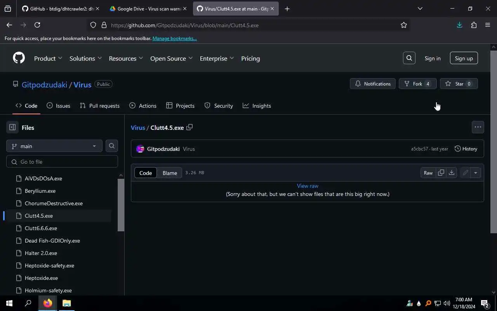
Task: Reload the current page
Action: [x=37, y=25]
